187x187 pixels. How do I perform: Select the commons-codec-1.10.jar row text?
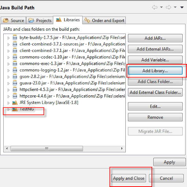[x=72, y=57]
